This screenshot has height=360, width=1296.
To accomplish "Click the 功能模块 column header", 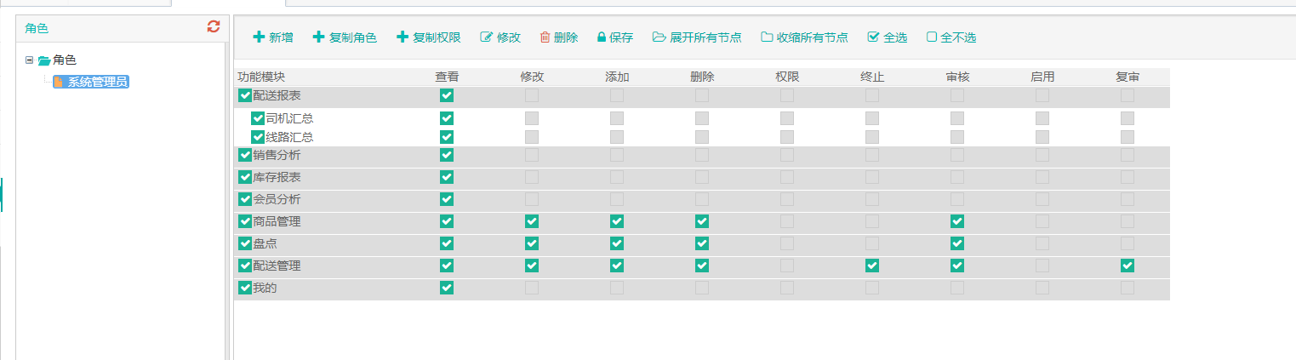I will click(x=261, y=77).
